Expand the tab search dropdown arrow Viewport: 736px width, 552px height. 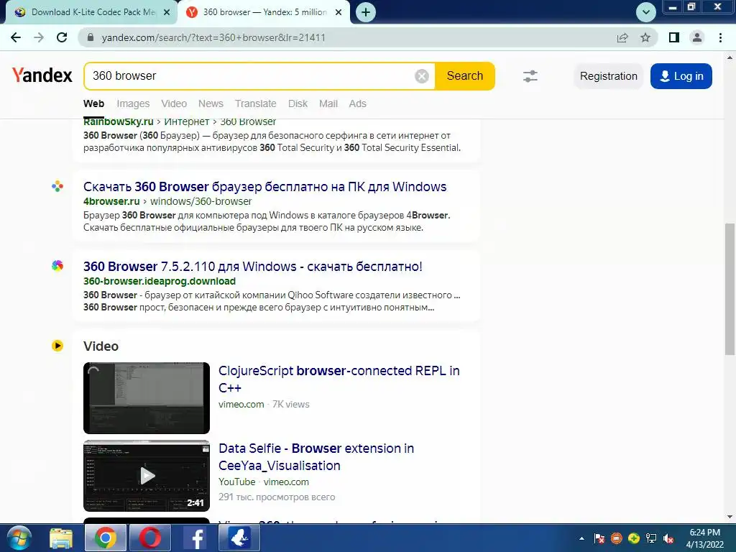pos(646,12)
